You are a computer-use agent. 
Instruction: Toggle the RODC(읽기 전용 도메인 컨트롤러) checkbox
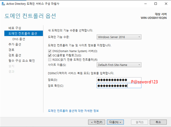[50, 60]
